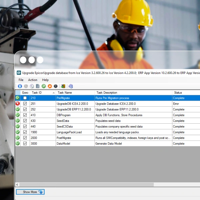The image size is (200, 200).
Task: Click the dark info circle toolbar icon
Action: pyautogui.click(x=56, y=86)
